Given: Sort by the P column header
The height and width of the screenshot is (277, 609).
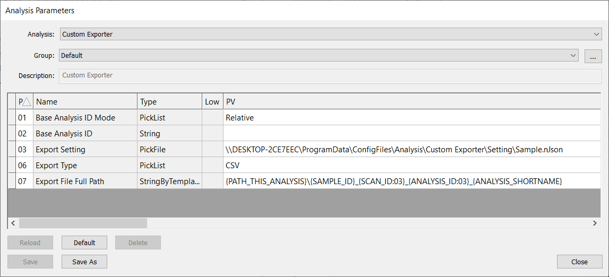Looking at the screenshot, I should (24, 101).
